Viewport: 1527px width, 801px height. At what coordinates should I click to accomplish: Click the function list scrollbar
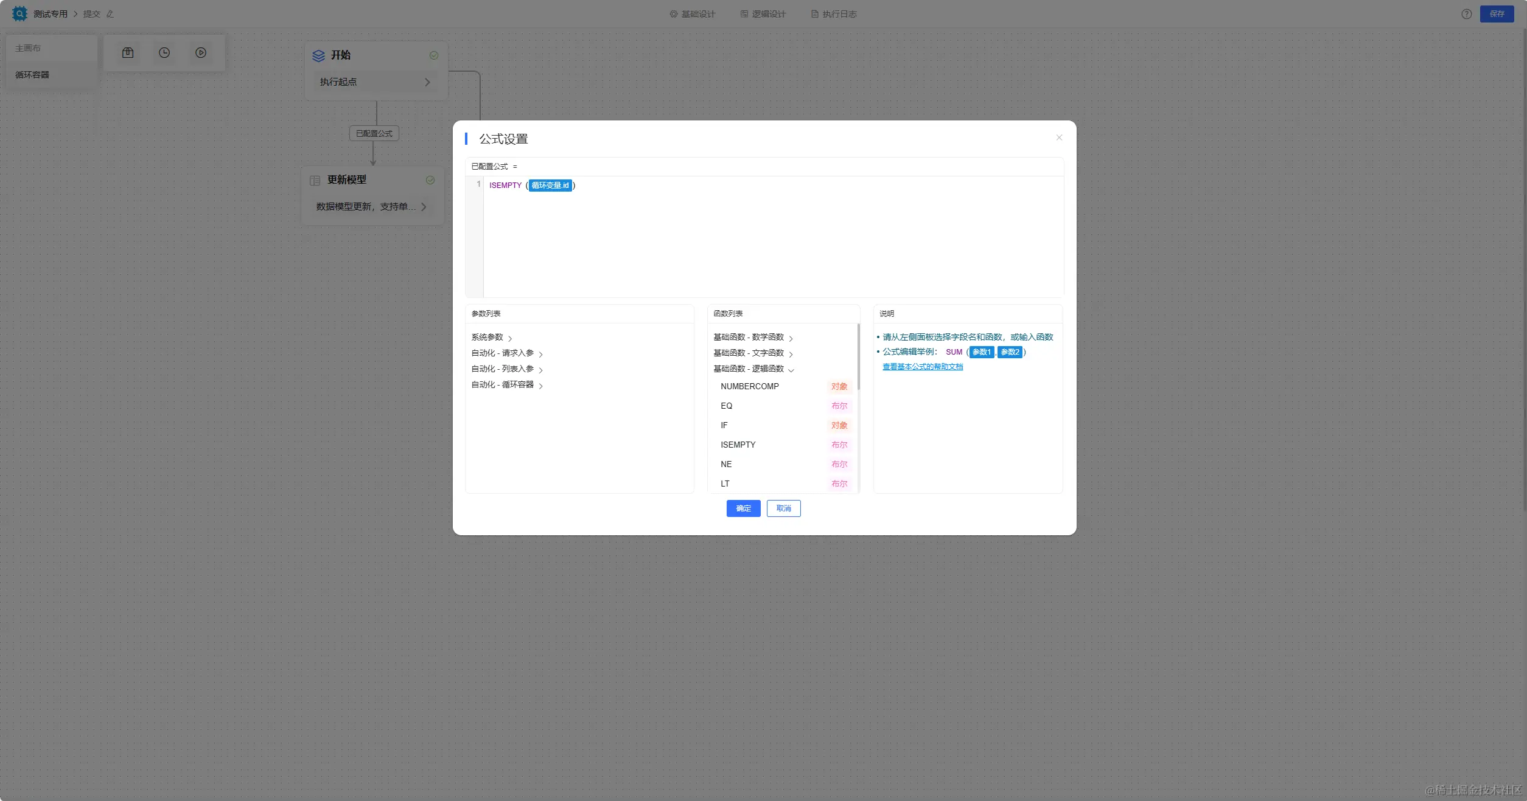click(858, 358)
